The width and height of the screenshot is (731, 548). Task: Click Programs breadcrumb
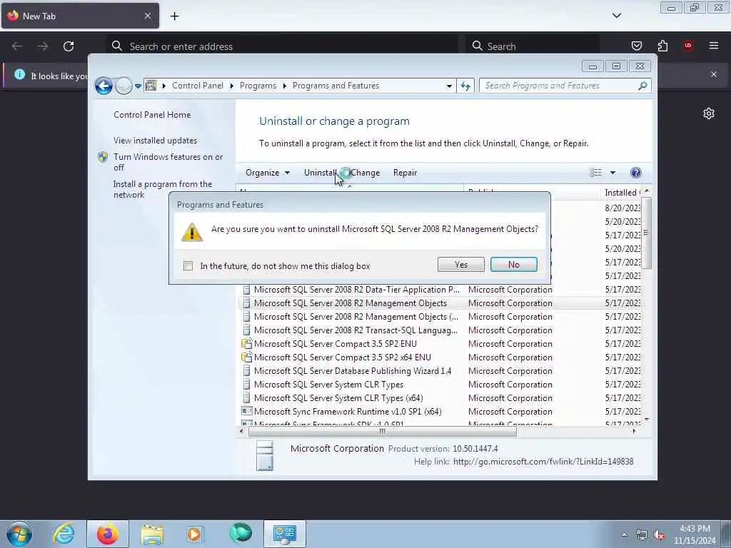258,86
